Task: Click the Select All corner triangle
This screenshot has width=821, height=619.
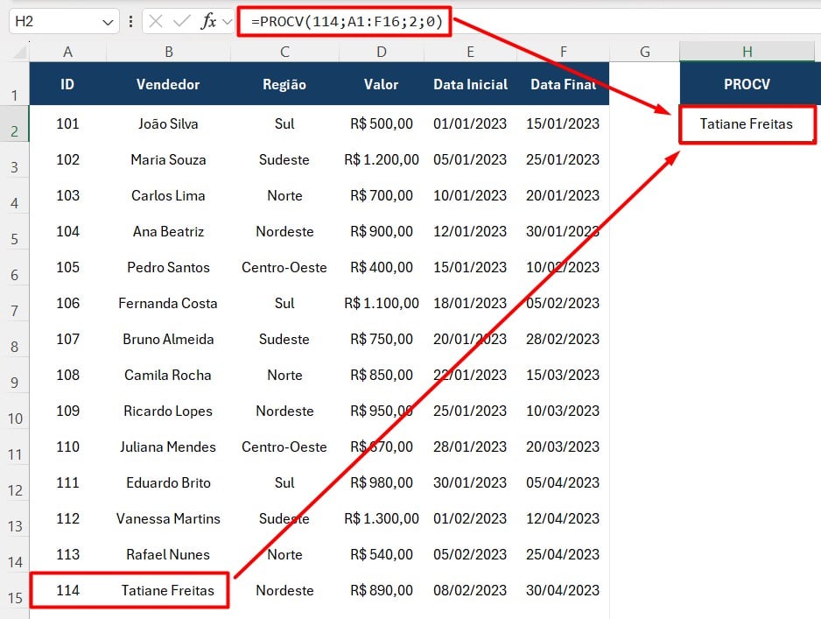Action: [19, 52]
